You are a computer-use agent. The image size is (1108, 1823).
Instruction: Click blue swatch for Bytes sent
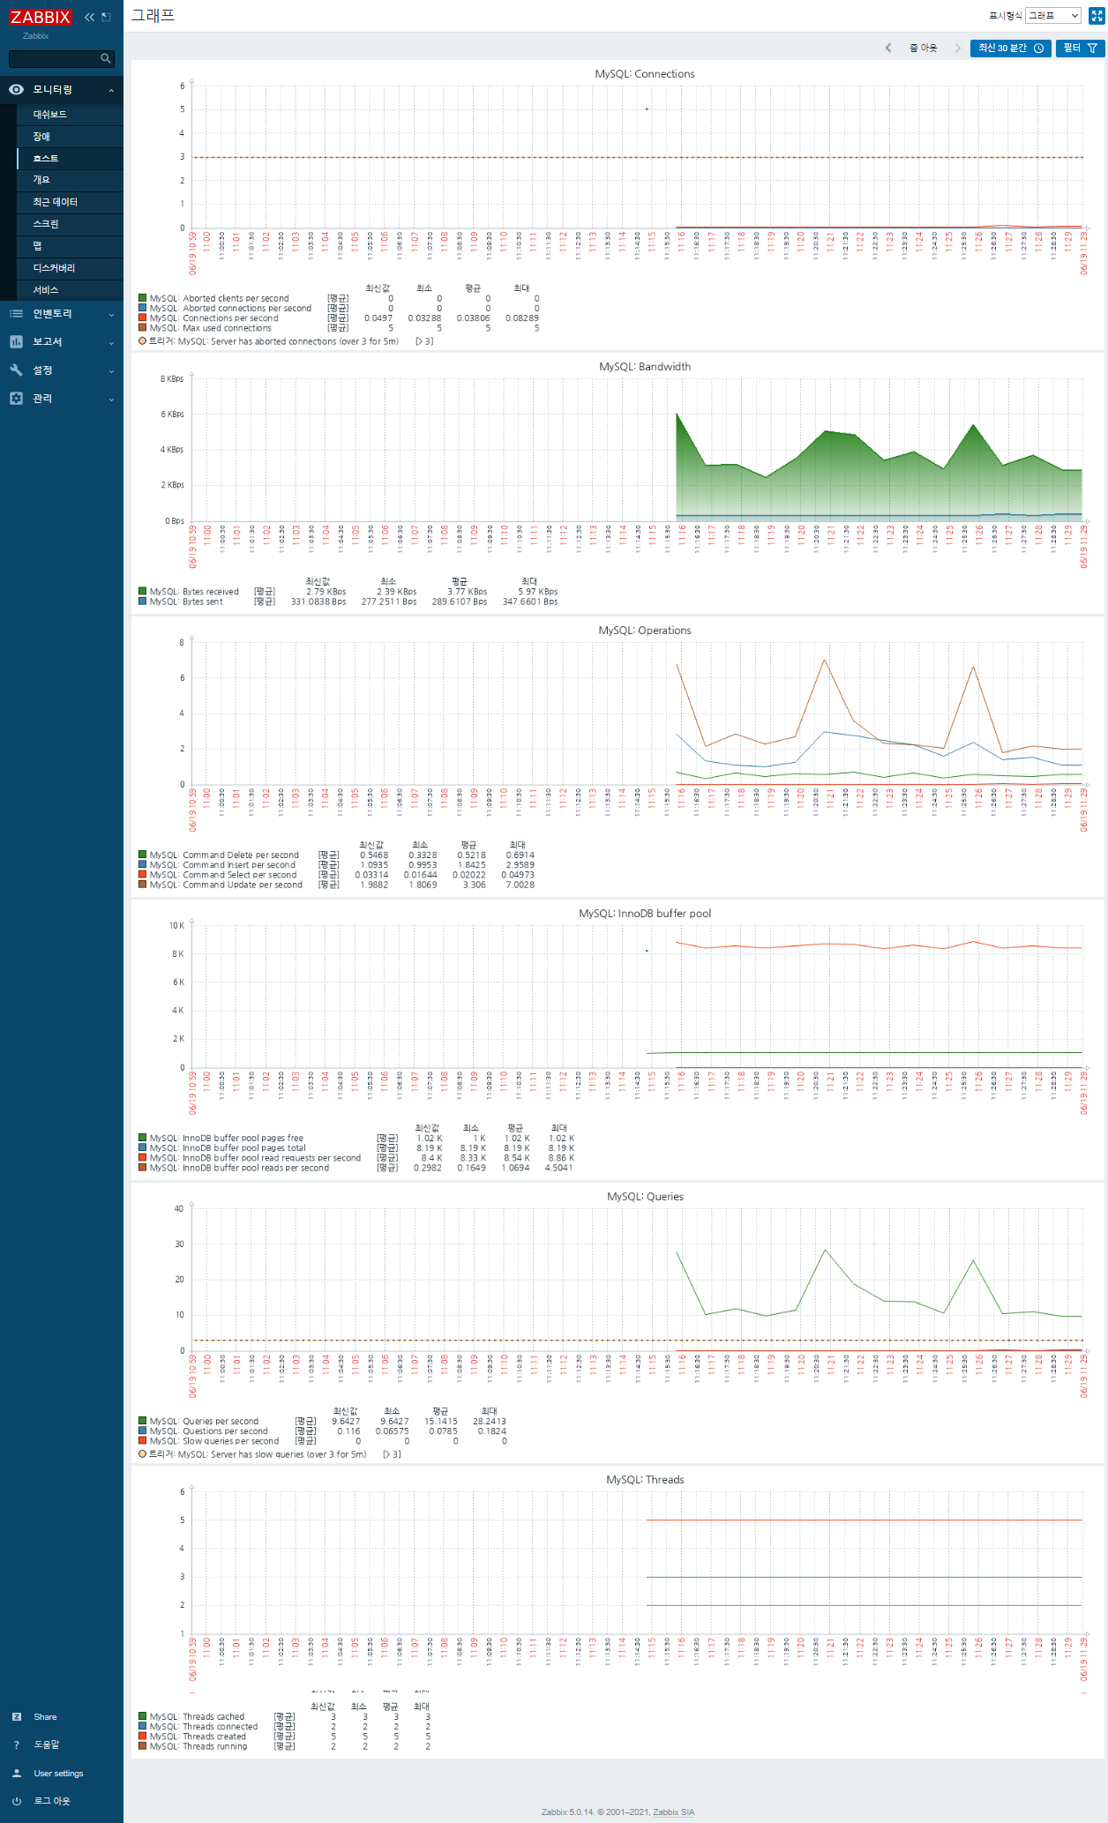(142, 601)
